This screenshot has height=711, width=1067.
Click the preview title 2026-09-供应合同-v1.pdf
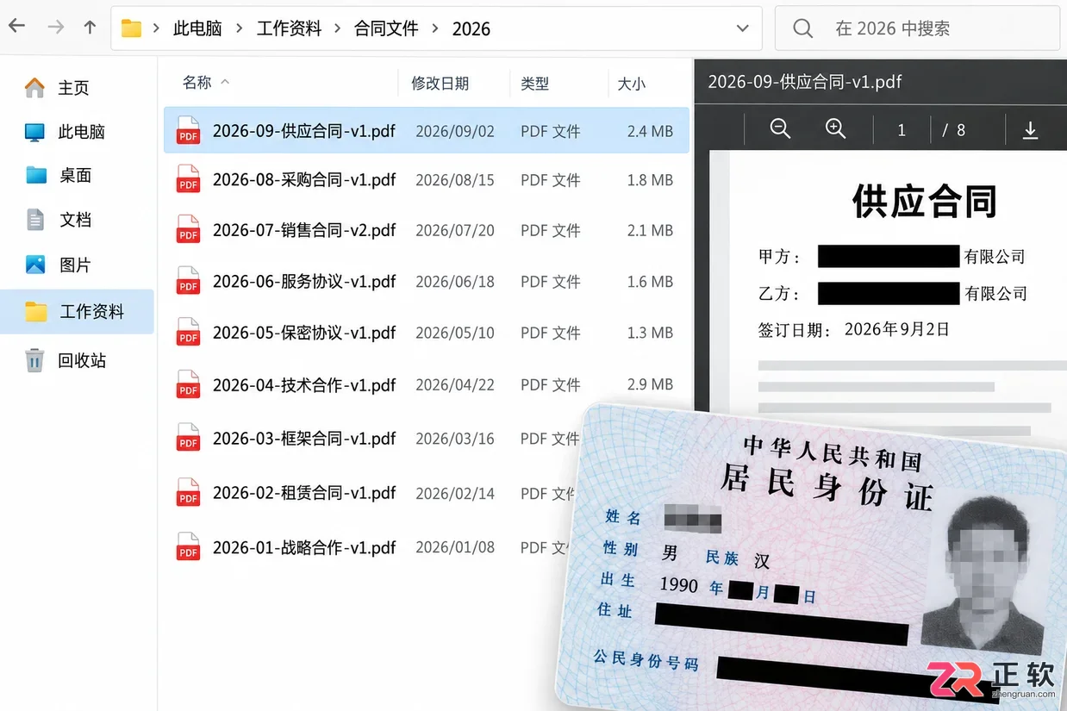(x=804, y=82)
